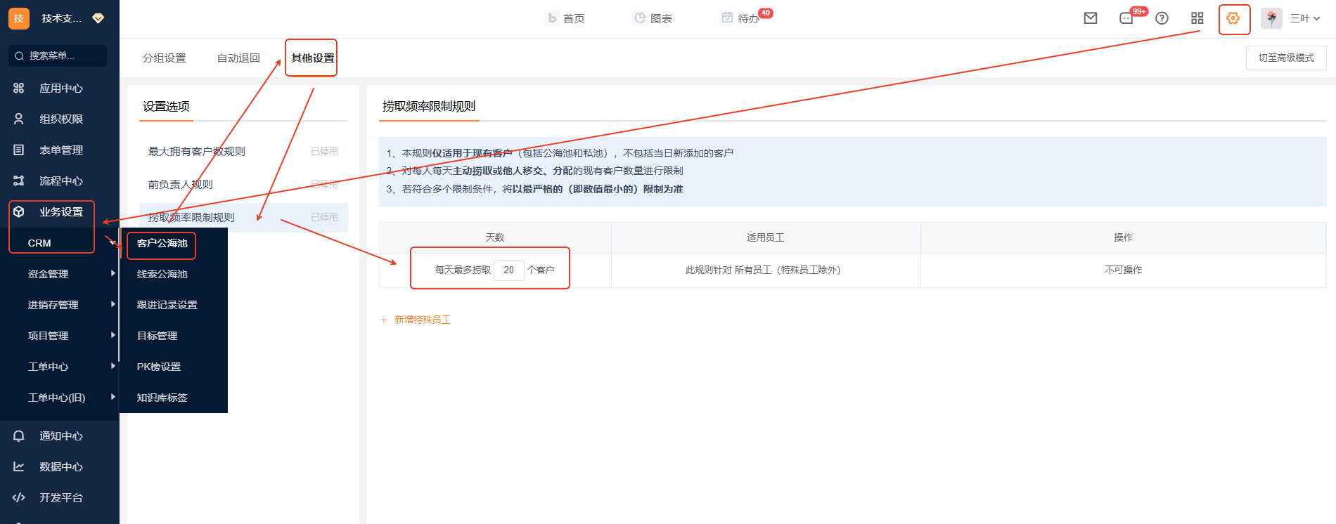Expand the 资金管理 submenu arrow
1336x524 pixels.
click(x=113, y=273)
